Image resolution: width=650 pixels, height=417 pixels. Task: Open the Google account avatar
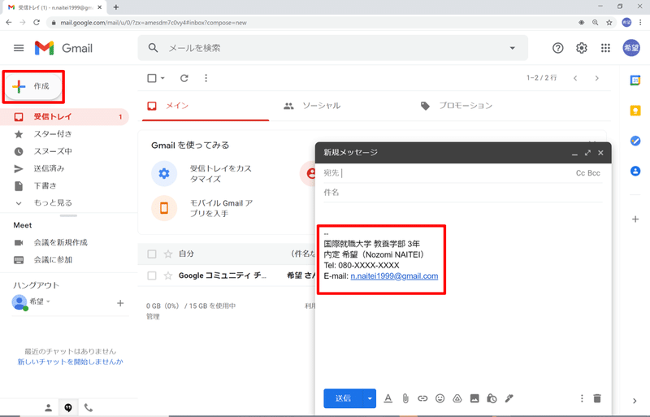click(x=631, y=48)
